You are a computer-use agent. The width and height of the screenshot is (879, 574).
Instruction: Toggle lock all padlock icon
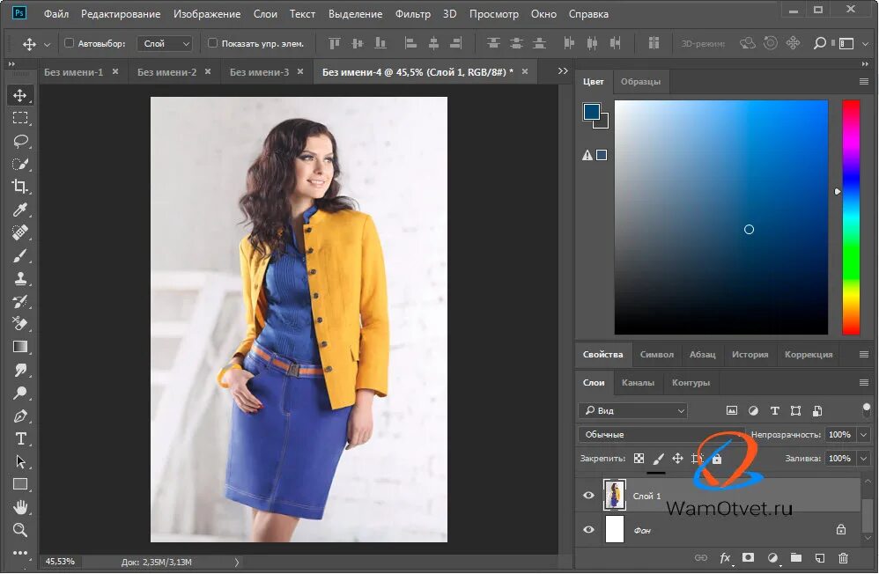click(716, 459)
